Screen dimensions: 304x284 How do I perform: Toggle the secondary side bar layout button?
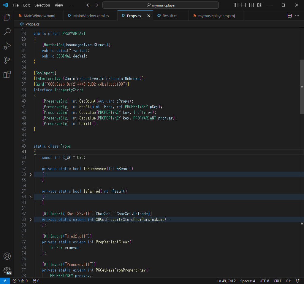click(251, 5)
